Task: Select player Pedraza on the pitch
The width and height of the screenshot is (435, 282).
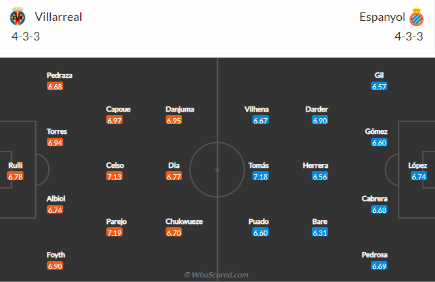Action: 59,75
